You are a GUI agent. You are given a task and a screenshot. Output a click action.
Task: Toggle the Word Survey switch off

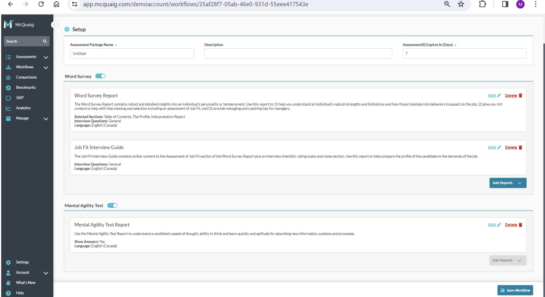pos(101,76)
